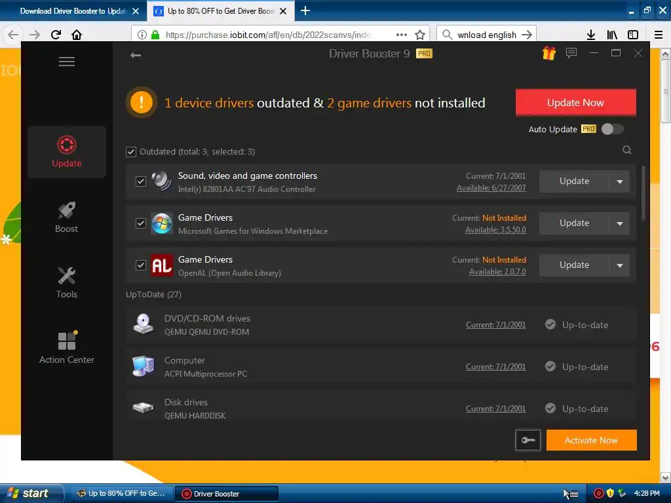This screenshot has width=671, height=503.
Task: Open the feedback chat icon
Action: coord(571,53)
